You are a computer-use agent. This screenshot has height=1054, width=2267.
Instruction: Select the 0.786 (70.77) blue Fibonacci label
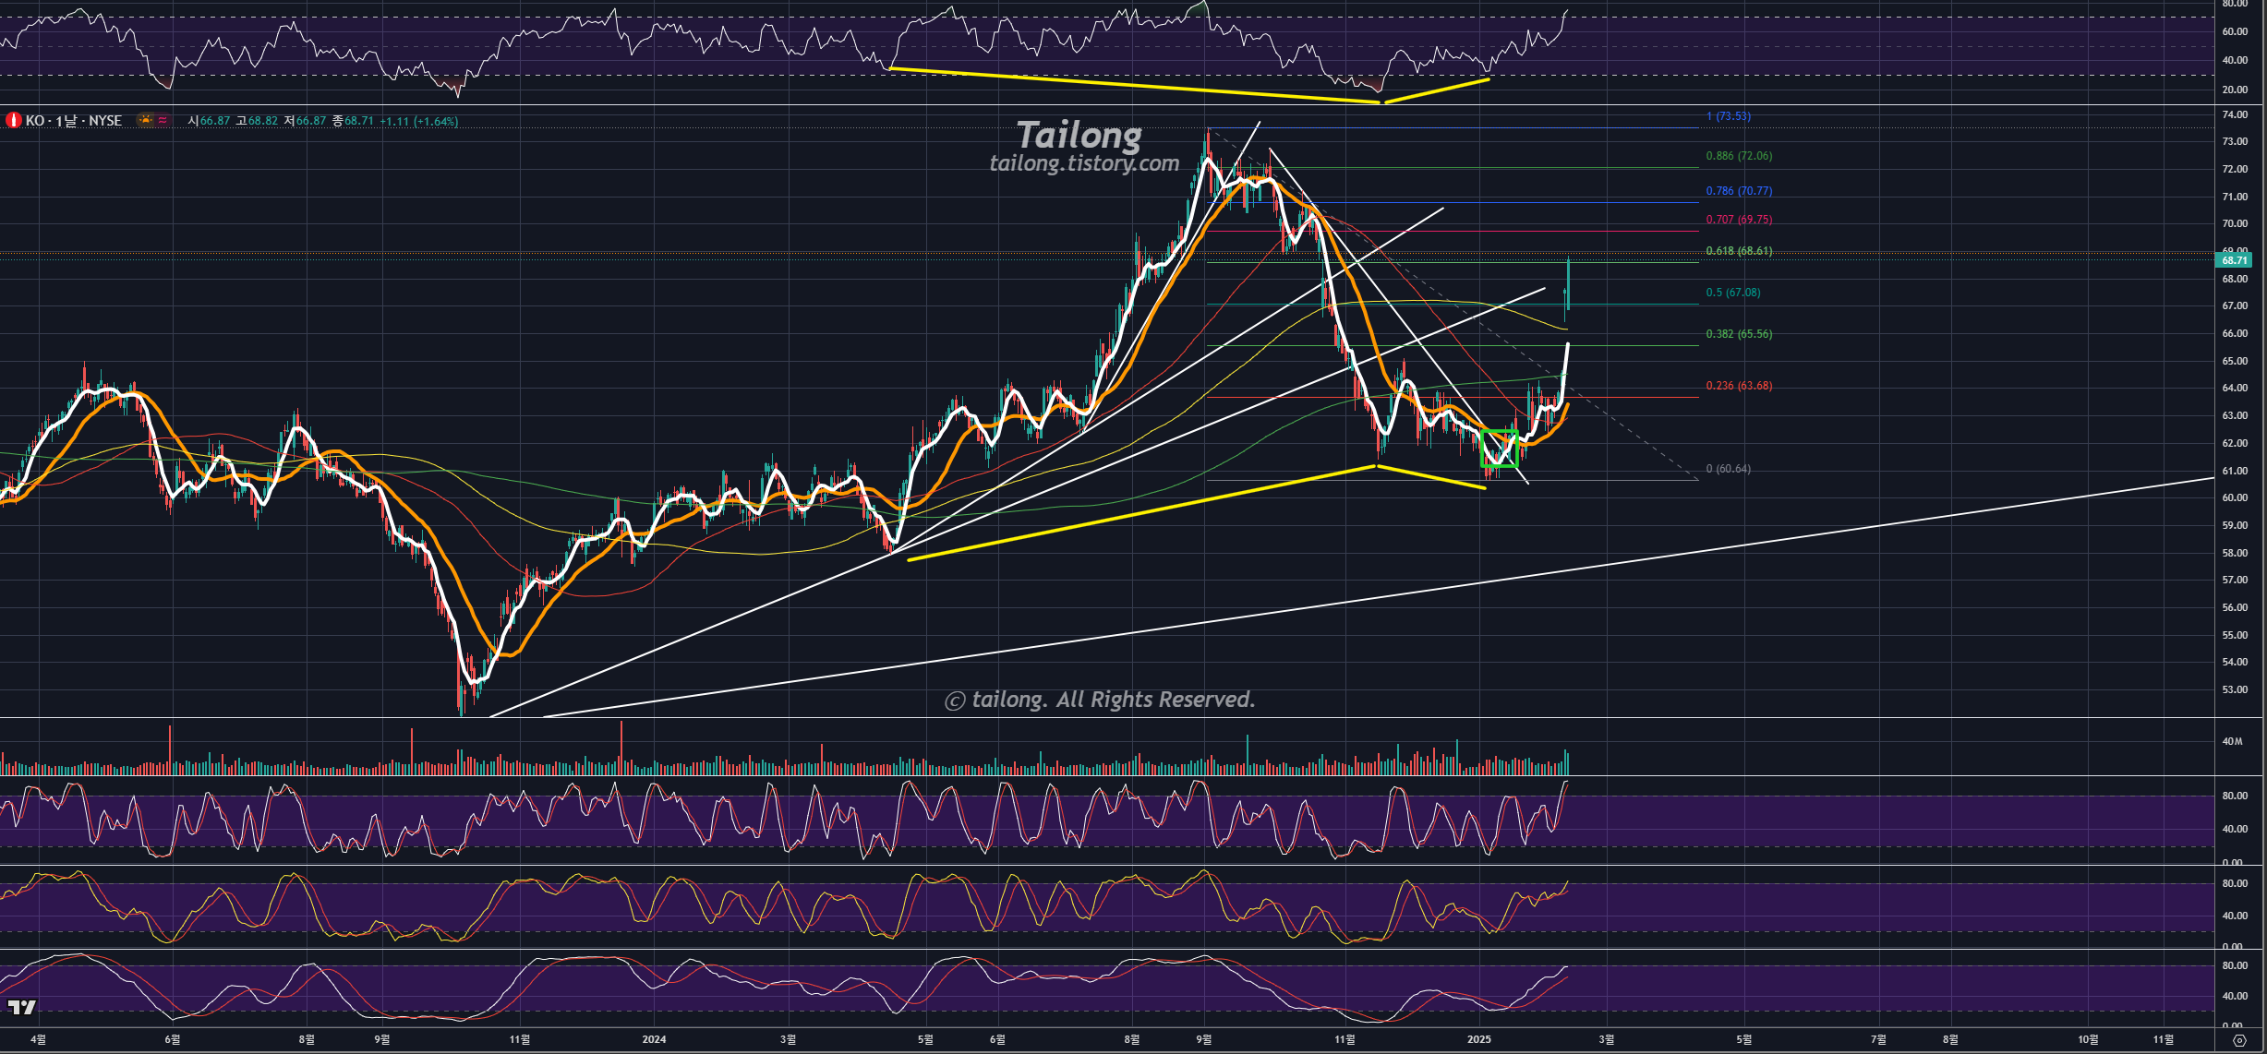[1738, 191]
